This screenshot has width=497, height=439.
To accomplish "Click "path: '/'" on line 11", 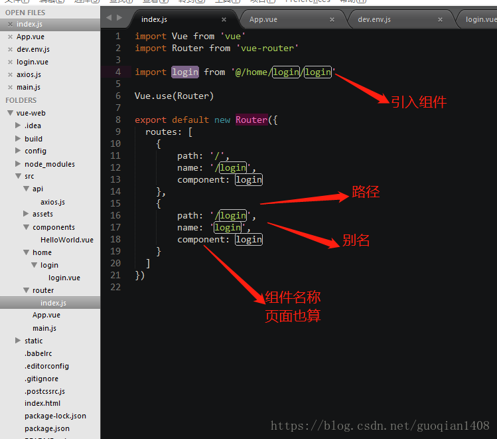I will point(203,156).
